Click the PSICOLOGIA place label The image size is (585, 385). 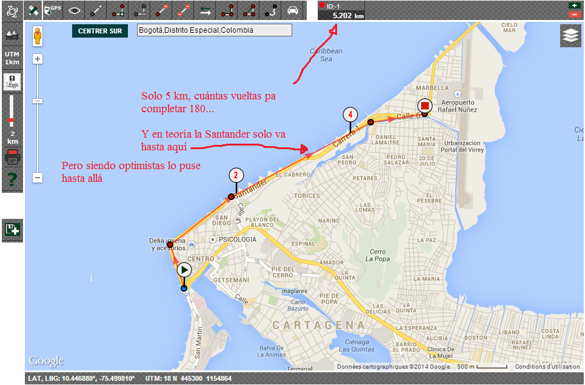click(237, 239)
